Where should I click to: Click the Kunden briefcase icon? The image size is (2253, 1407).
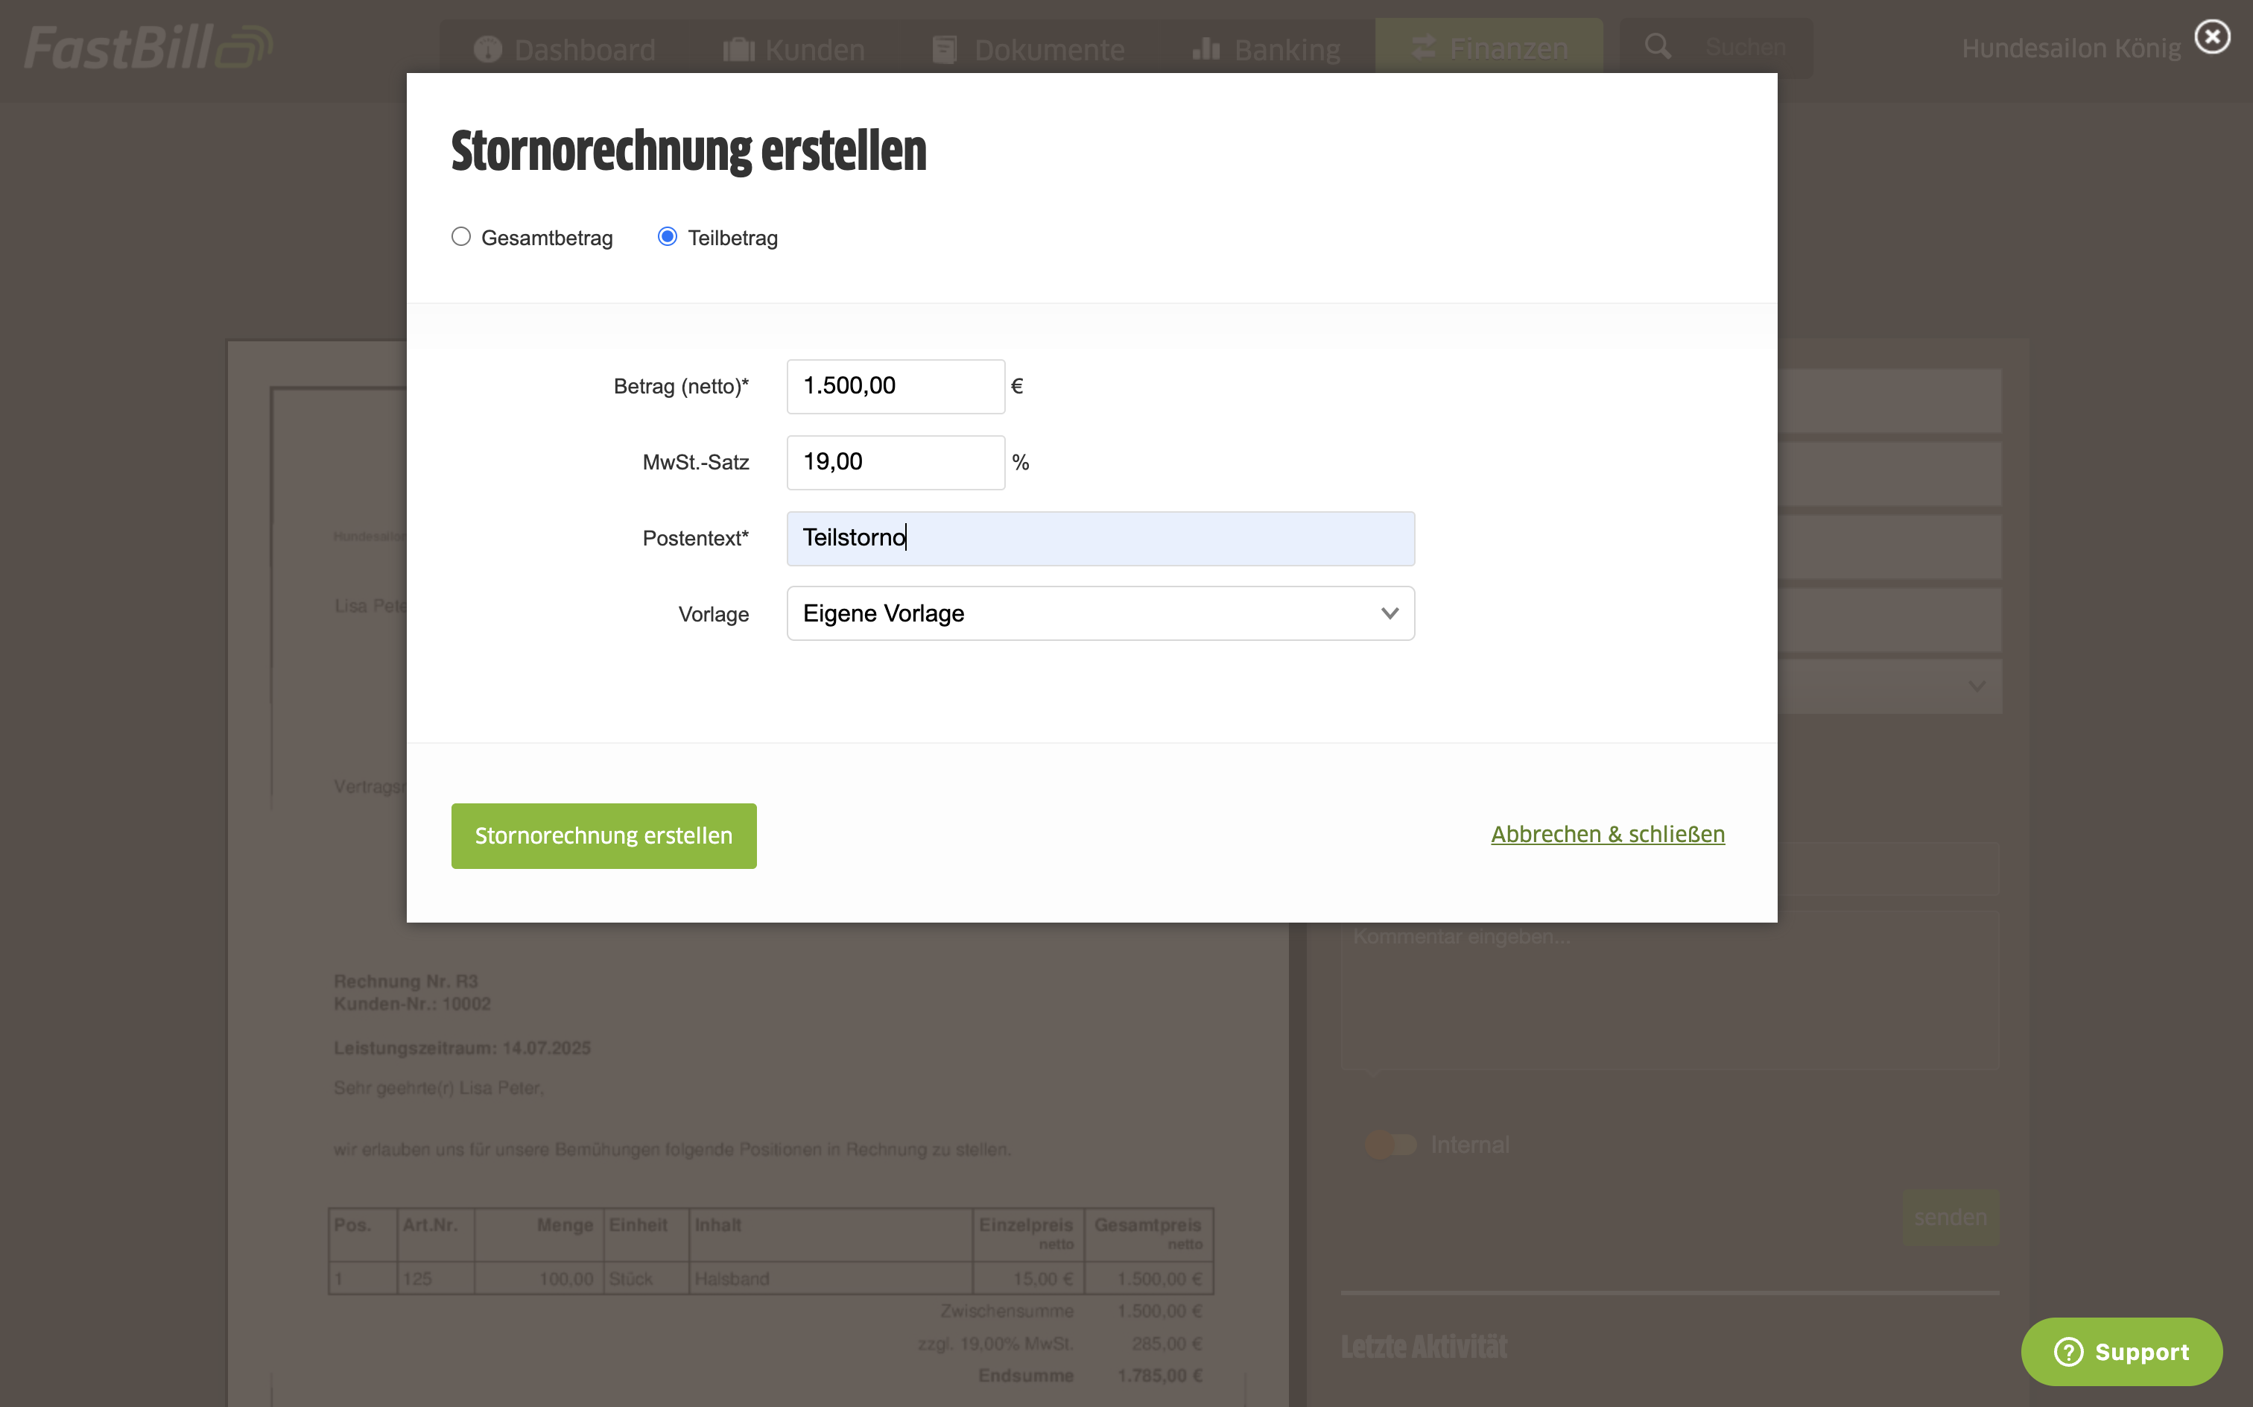(x=738, y=48)
